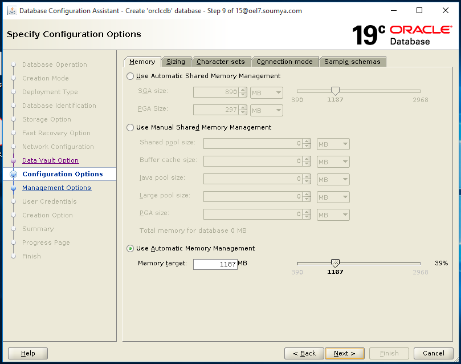Click Creation Option step label
Image resolution: width=461 pixels, height=364 pixels.
pyautogui.click(x=48, y=215)
